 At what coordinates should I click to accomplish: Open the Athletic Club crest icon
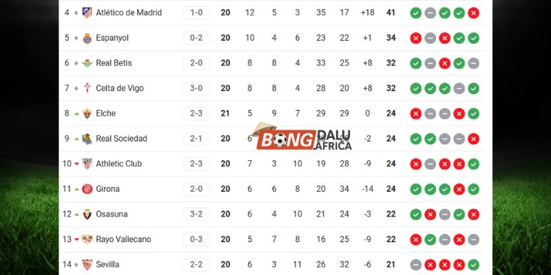87,164
